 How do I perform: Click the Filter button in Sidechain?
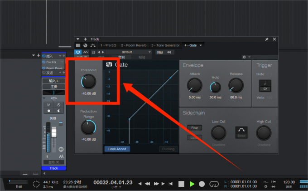pos(195,128)
